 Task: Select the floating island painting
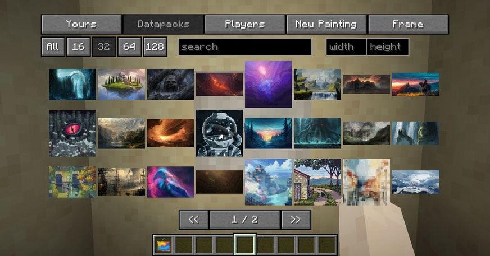click(121, 84)
